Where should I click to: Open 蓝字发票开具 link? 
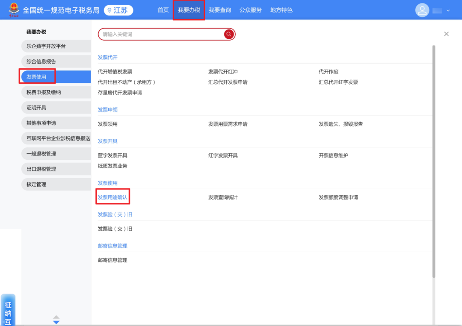[113, 156]
